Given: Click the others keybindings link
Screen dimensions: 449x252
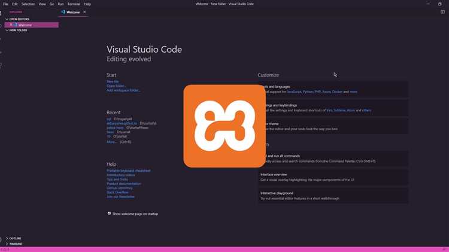Looking at the screenshot, I should [x=366, y=110].
